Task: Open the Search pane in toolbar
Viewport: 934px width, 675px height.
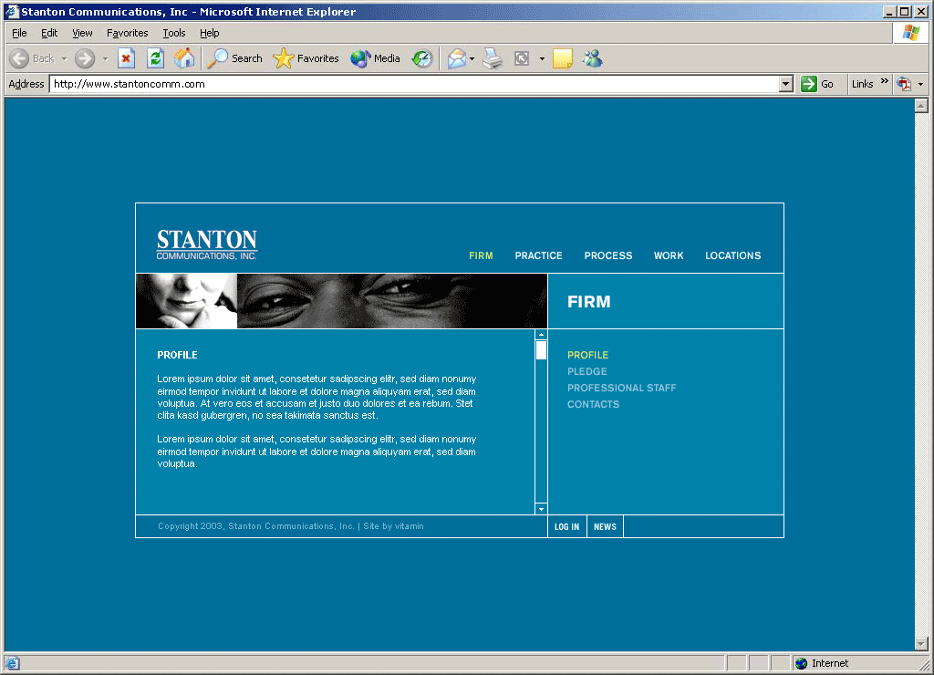Action: [234, 58]
